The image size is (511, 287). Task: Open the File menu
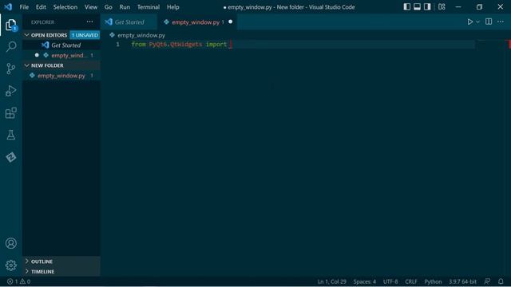(x=24, y=7)
